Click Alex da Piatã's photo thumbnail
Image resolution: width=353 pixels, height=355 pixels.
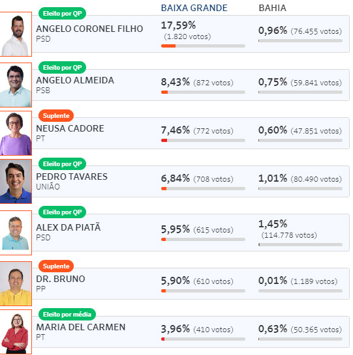click(x=16, y=233)
